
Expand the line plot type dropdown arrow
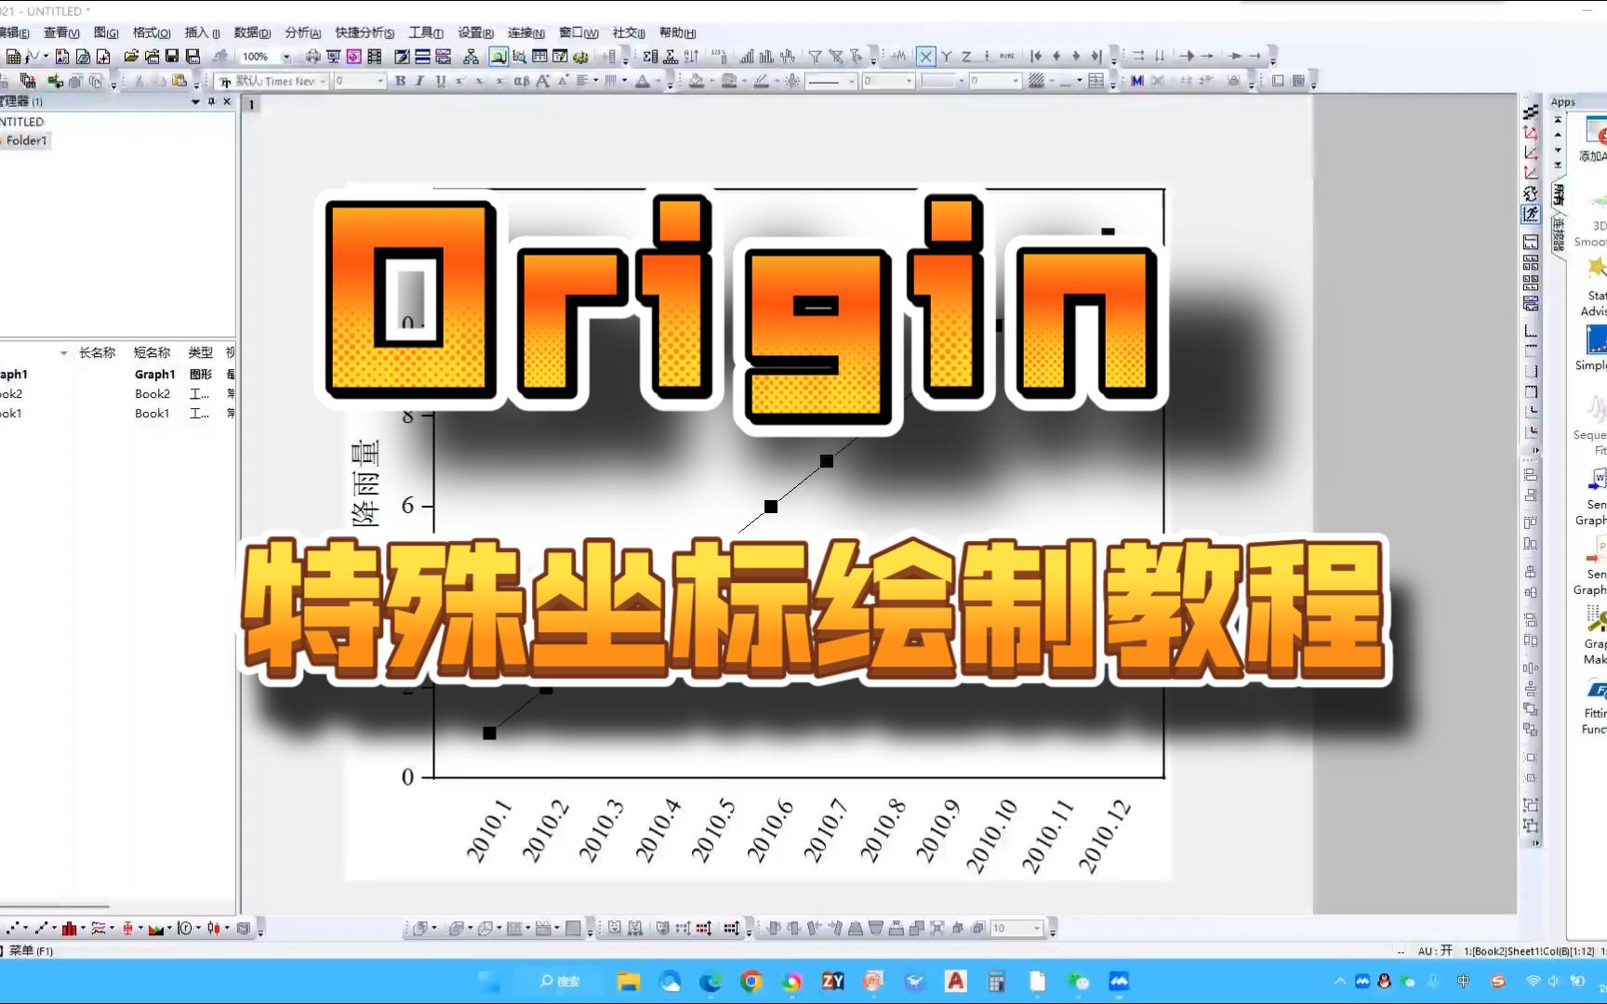pyautogui.click(x=53, y=928)
